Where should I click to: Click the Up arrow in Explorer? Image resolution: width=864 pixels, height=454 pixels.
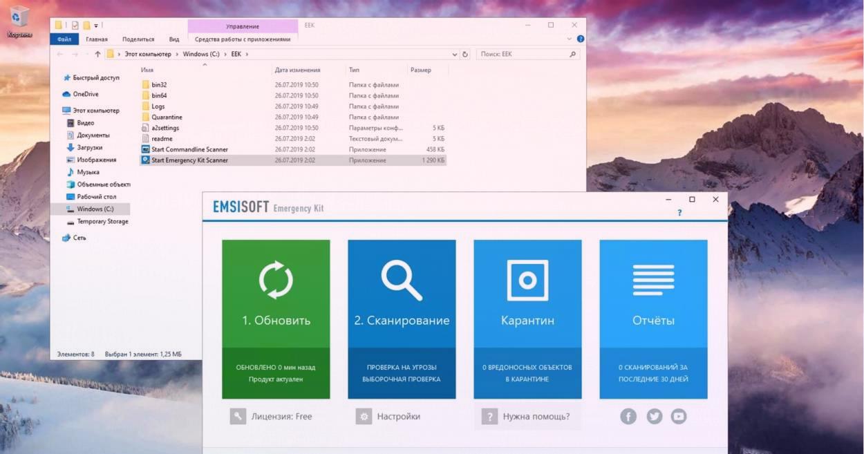[x=97, y=54]
